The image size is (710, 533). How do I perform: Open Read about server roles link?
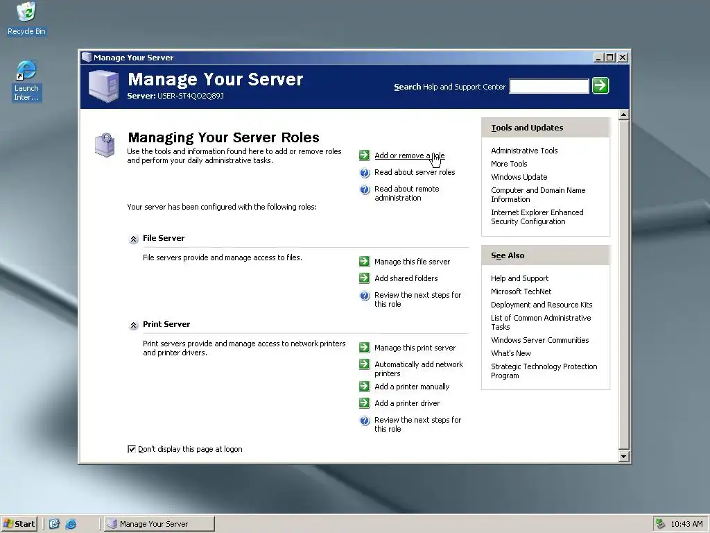[x=415, y=172]
